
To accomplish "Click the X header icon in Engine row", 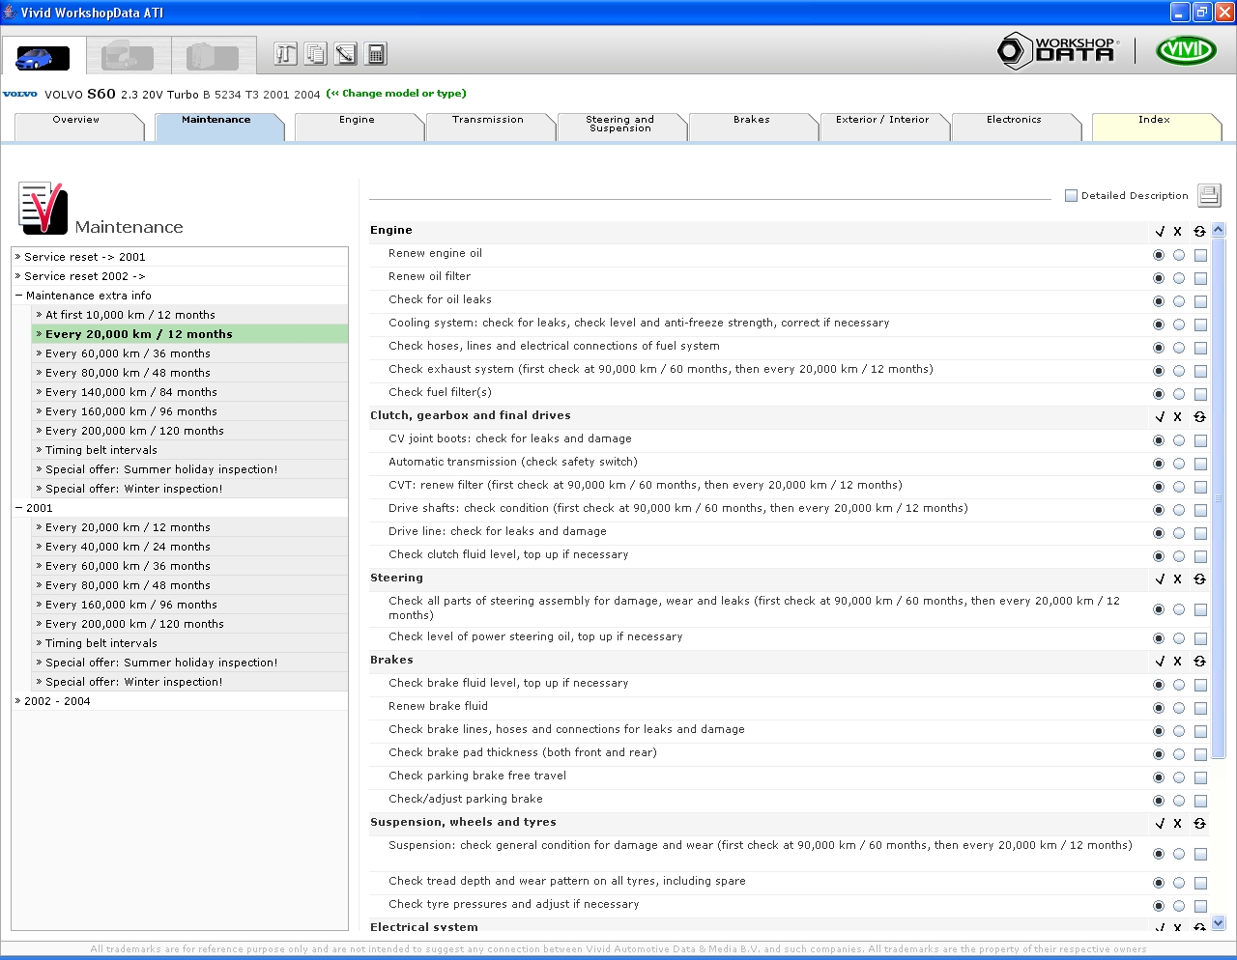I will click(x=1177, y=232).
